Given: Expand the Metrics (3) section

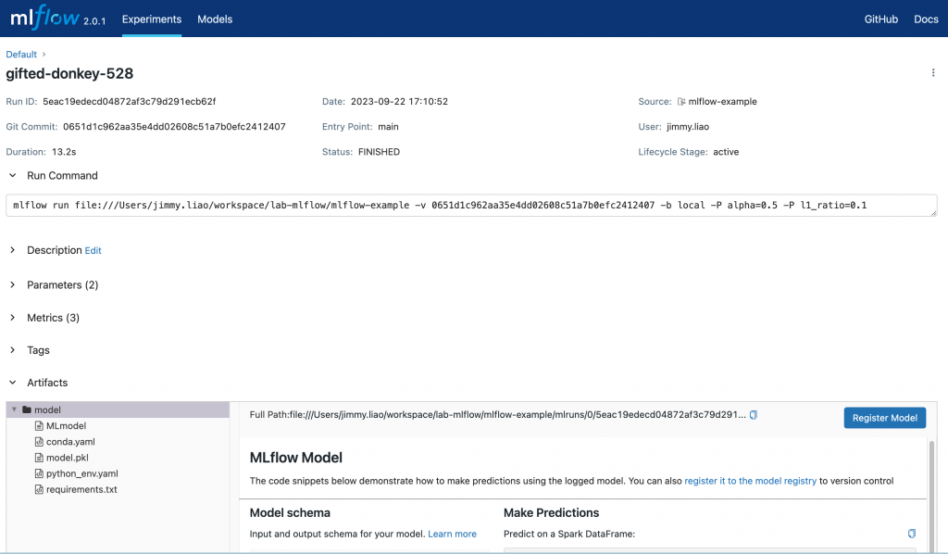Looking at the screenshot, I should pos(13,318).
